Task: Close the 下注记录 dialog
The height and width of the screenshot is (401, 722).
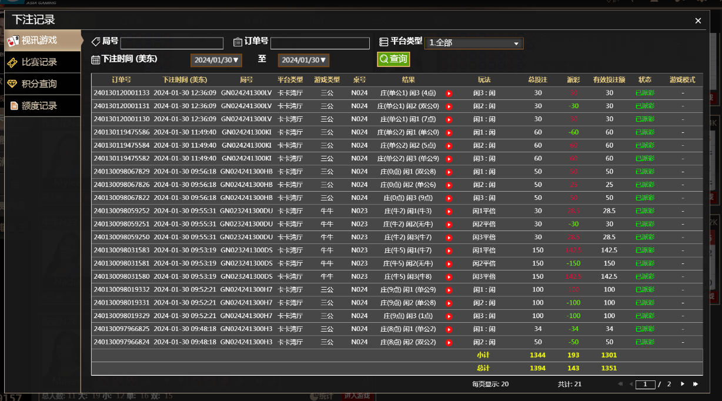Action: click(x=698, y=21)
